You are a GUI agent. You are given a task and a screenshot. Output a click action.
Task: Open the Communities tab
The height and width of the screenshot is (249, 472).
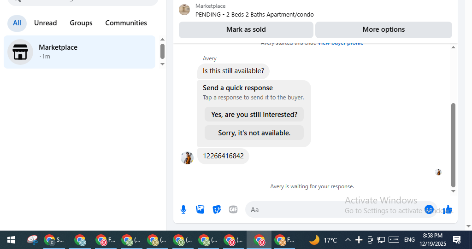tap(126, 23)
